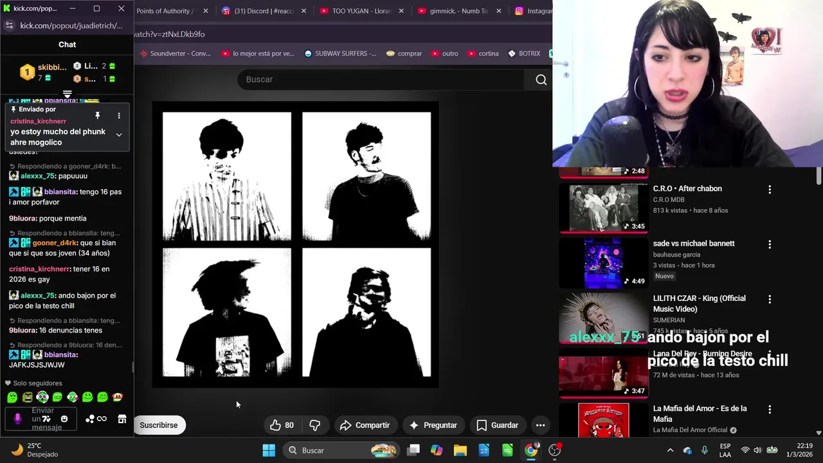Open site info icon in Kick address bar
Image resolution: width=823 pixels, height=463 pixels.
pyautogui.click(x=9, y=26)
